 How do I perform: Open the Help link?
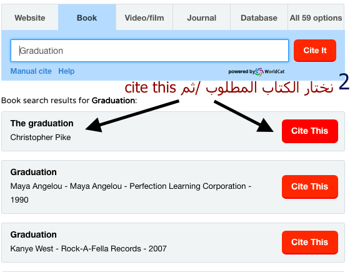pyautogui.click(x=66, y=71)
